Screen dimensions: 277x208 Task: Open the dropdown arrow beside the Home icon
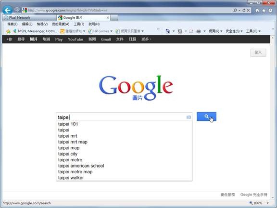point(174,31)
